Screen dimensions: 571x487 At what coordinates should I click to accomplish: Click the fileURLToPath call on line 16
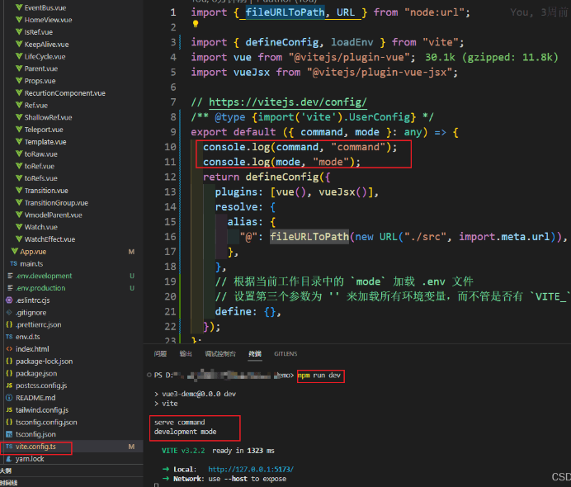tap(309, 236)
